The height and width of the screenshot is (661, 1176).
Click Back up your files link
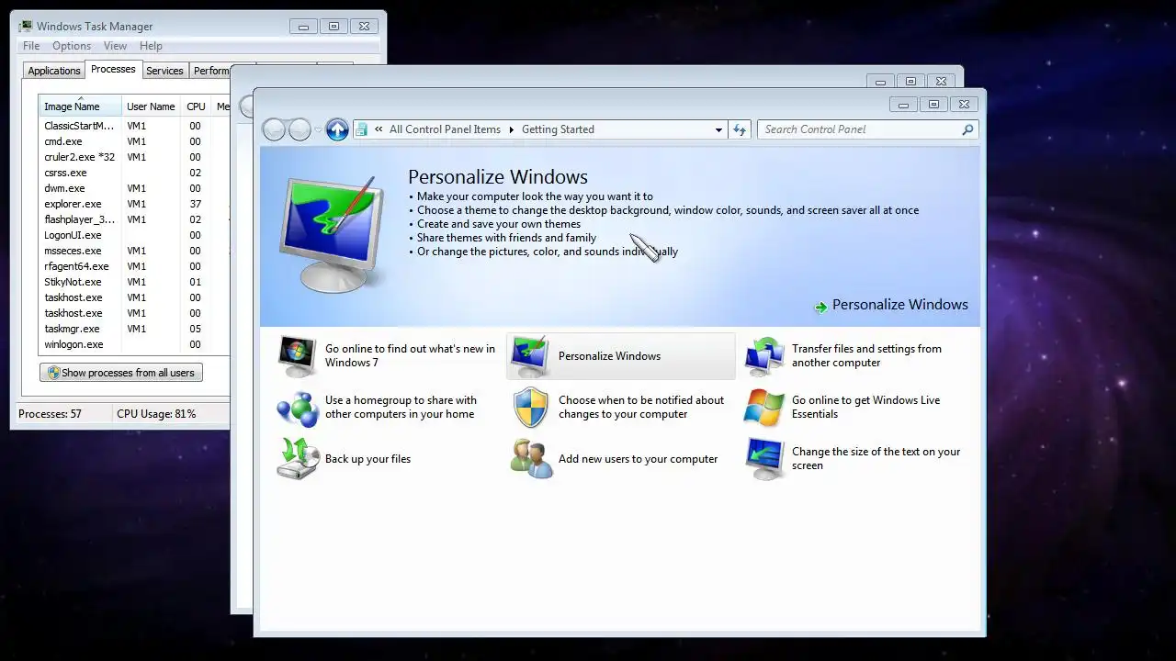click(367, 459)
